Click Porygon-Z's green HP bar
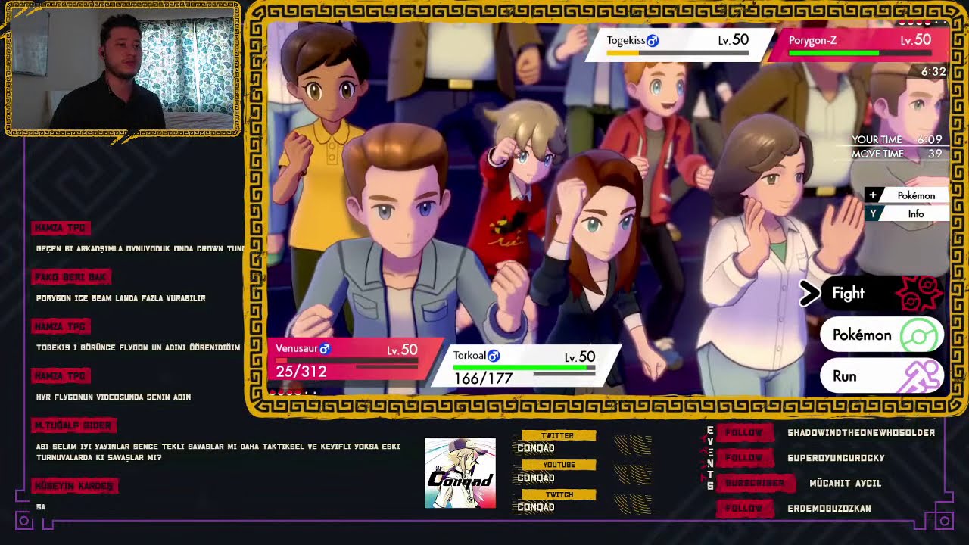The image size is (969, 545). click(x=860, y=53)
